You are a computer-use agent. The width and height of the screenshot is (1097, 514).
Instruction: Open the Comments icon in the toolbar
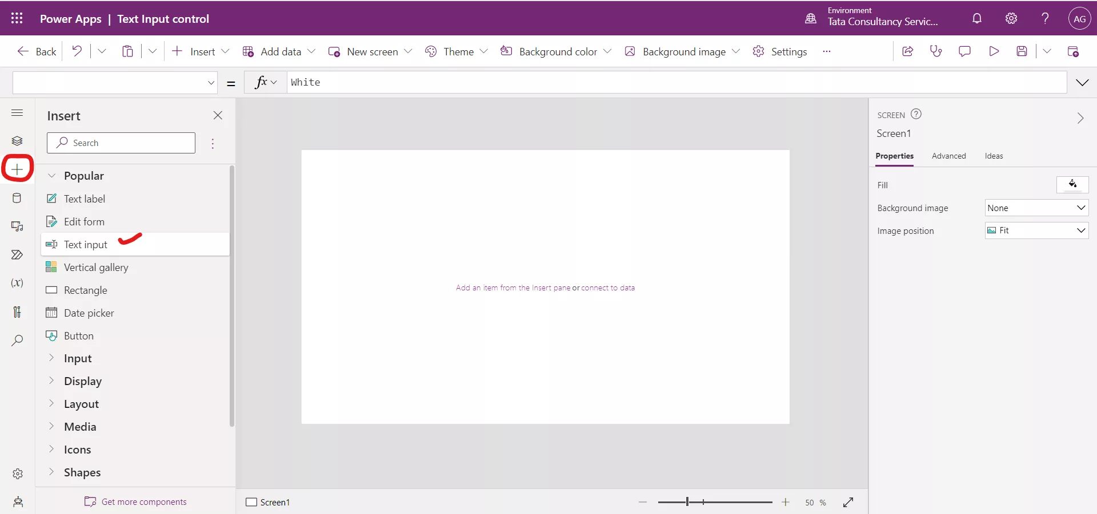coord(965,51)
